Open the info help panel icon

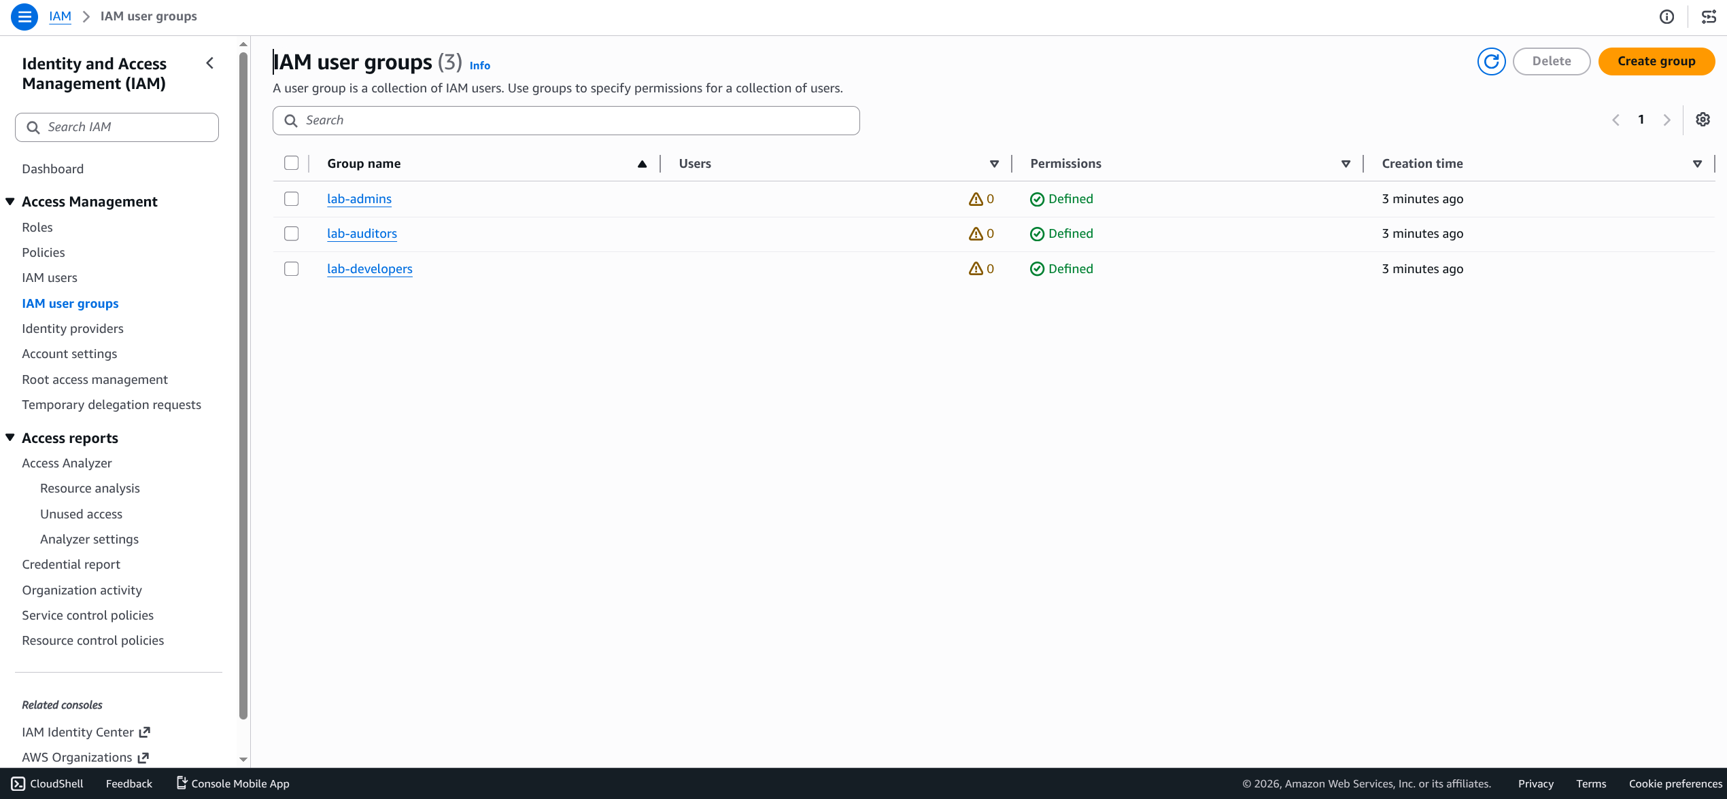pos(1666,16)
